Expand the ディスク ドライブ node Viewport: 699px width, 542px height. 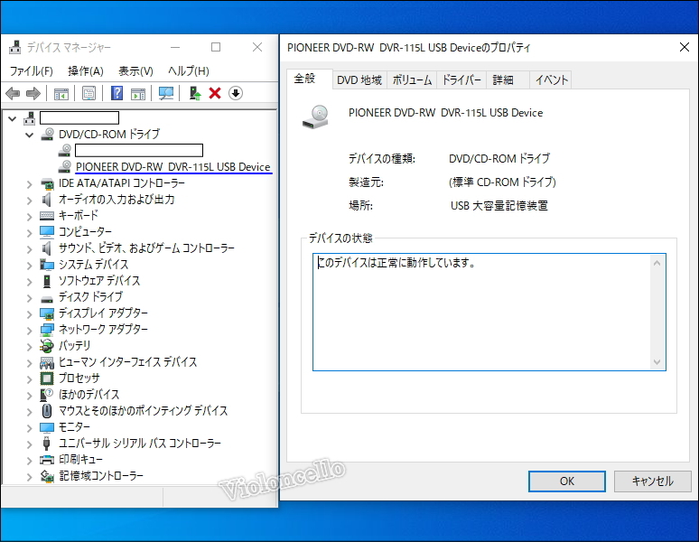(30, 297)
